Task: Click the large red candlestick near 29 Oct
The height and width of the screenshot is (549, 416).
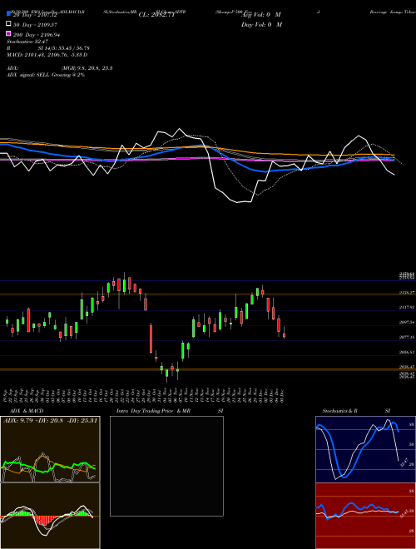Action: pos(151,339)
